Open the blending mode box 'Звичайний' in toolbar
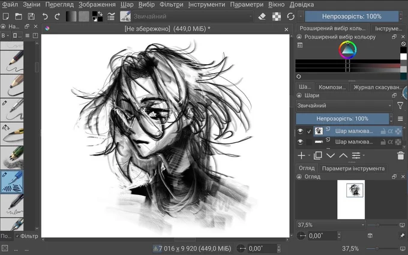This screenshot has height=255, width=408. (x=193, y=16)
